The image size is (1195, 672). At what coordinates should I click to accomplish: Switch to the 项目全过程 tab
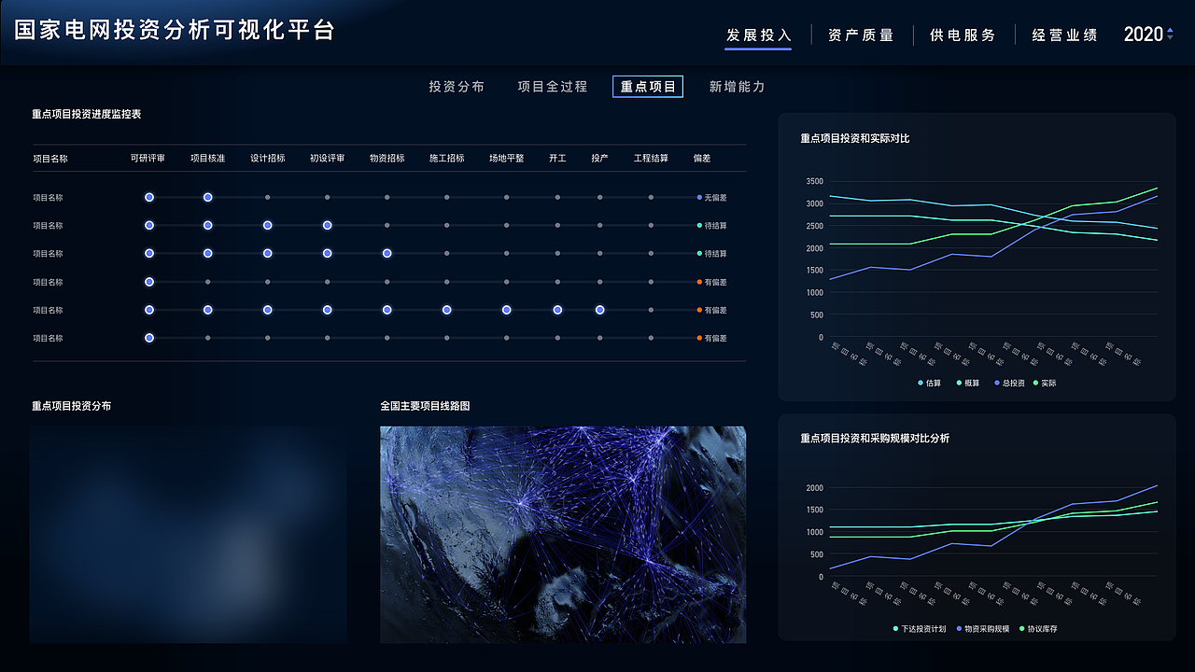point(553,86)
